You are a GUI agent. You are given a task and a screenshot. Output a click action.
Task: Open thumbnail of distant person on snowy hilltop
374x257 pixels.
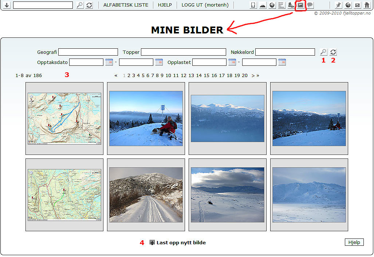pyautogui.click(x=309, y=119)
